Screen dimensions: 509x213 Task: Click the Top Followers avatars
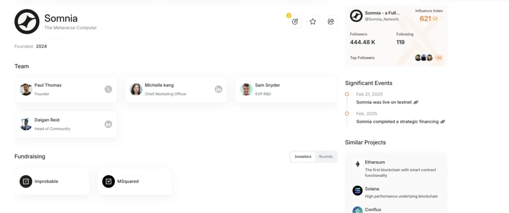(424, 58)
